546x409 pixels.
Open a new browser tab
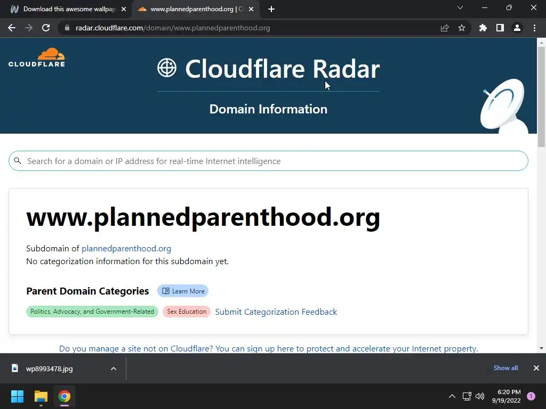(271, 10)
